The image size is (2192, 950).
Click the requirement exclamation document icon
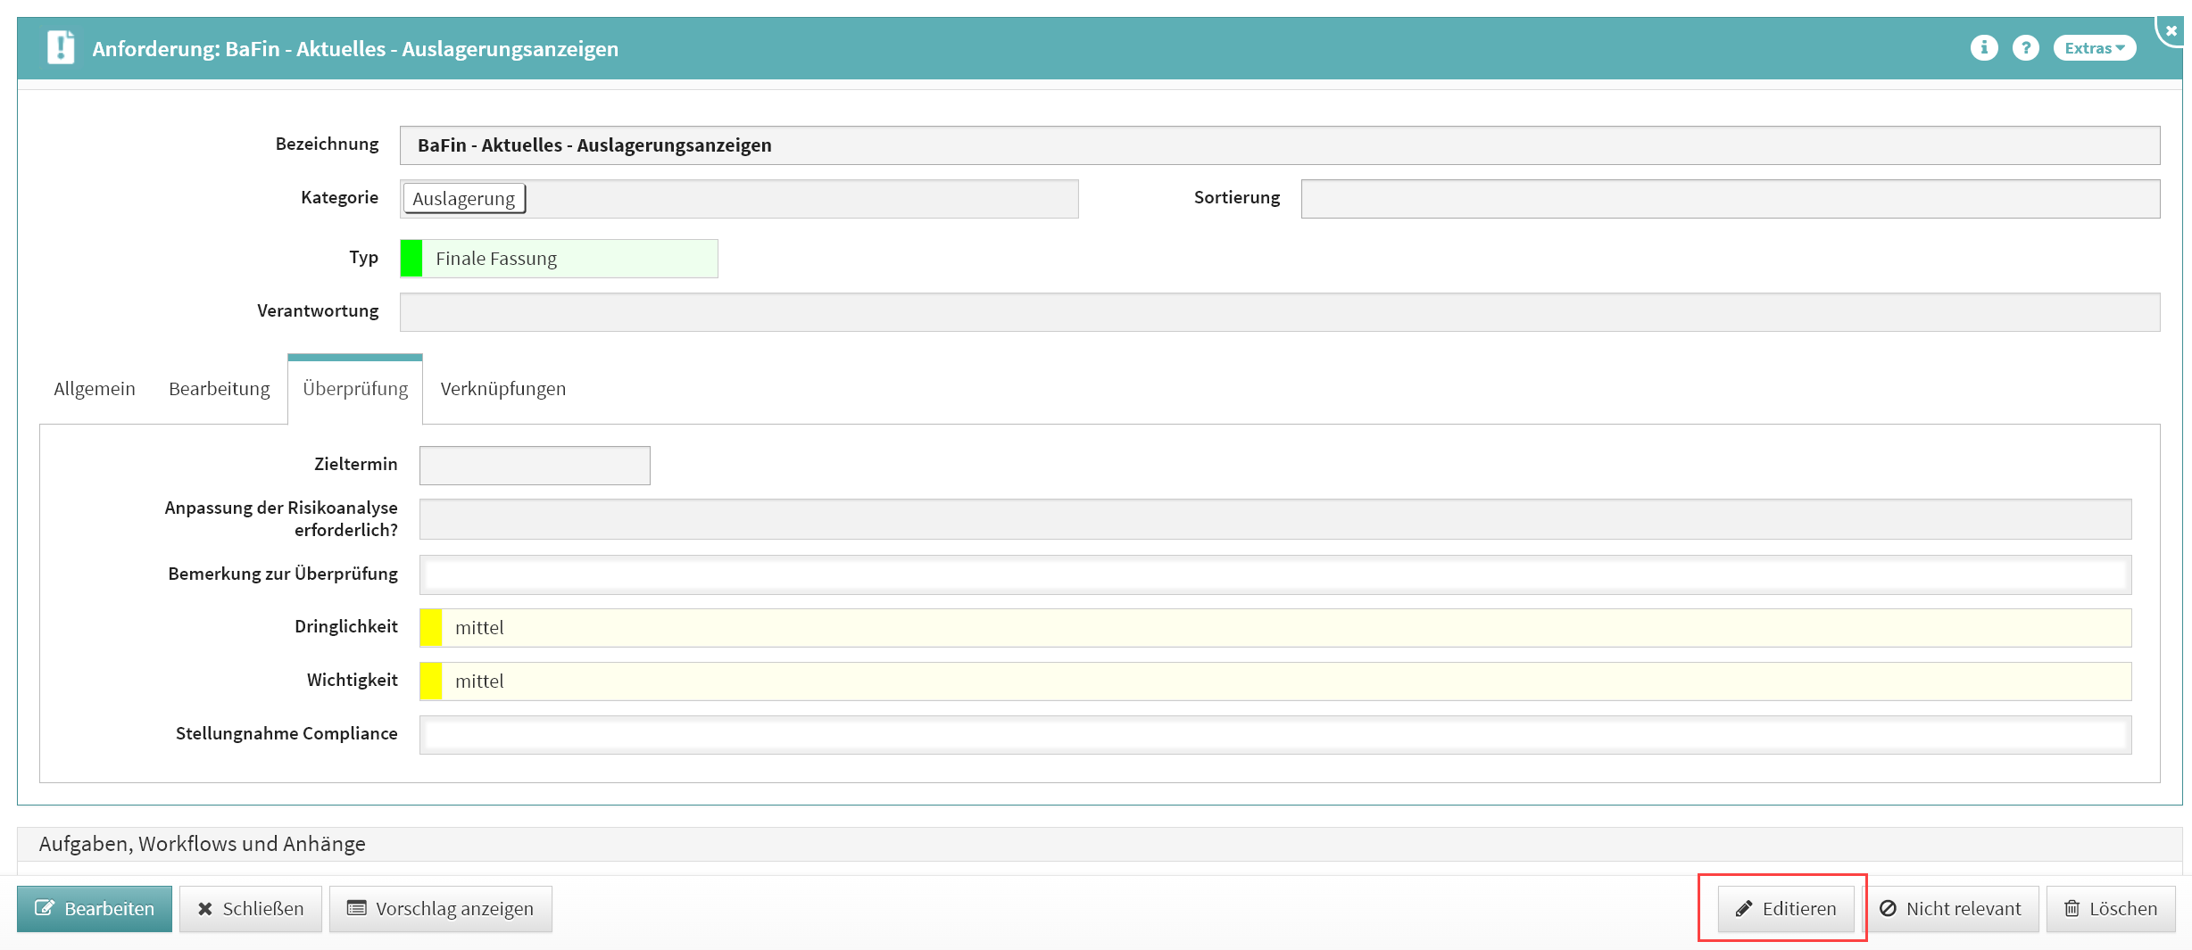(x=61, y=47)
